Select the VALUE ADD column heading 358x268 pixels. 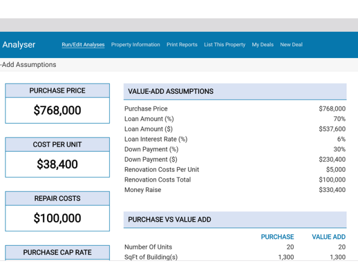pyautogui.click(x=328, y=237)
